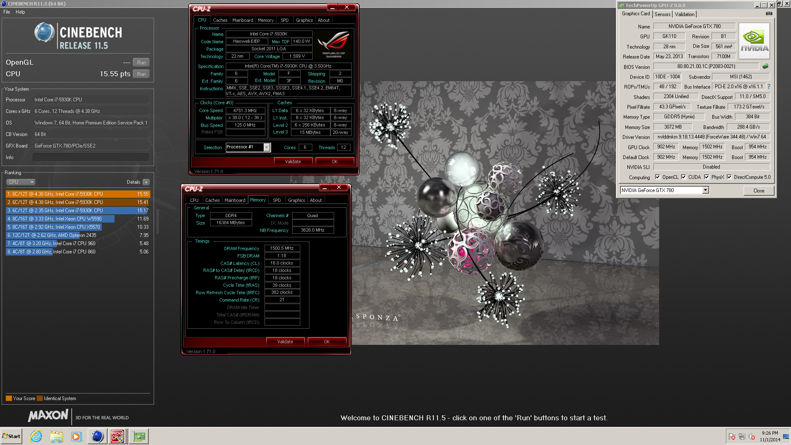Open Internet Explorer from the taskbar
Screen dimensions: 791x445
[x=36, y=436]
